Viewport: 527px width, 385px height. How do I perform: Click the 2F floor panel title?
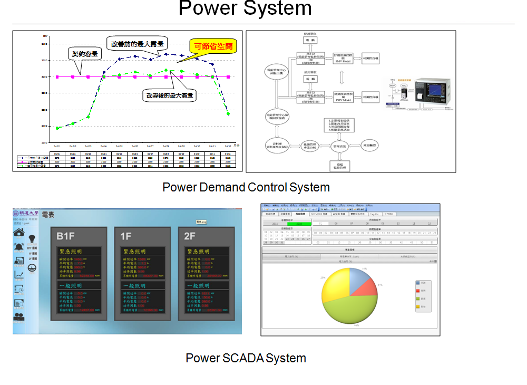[190, 236]
